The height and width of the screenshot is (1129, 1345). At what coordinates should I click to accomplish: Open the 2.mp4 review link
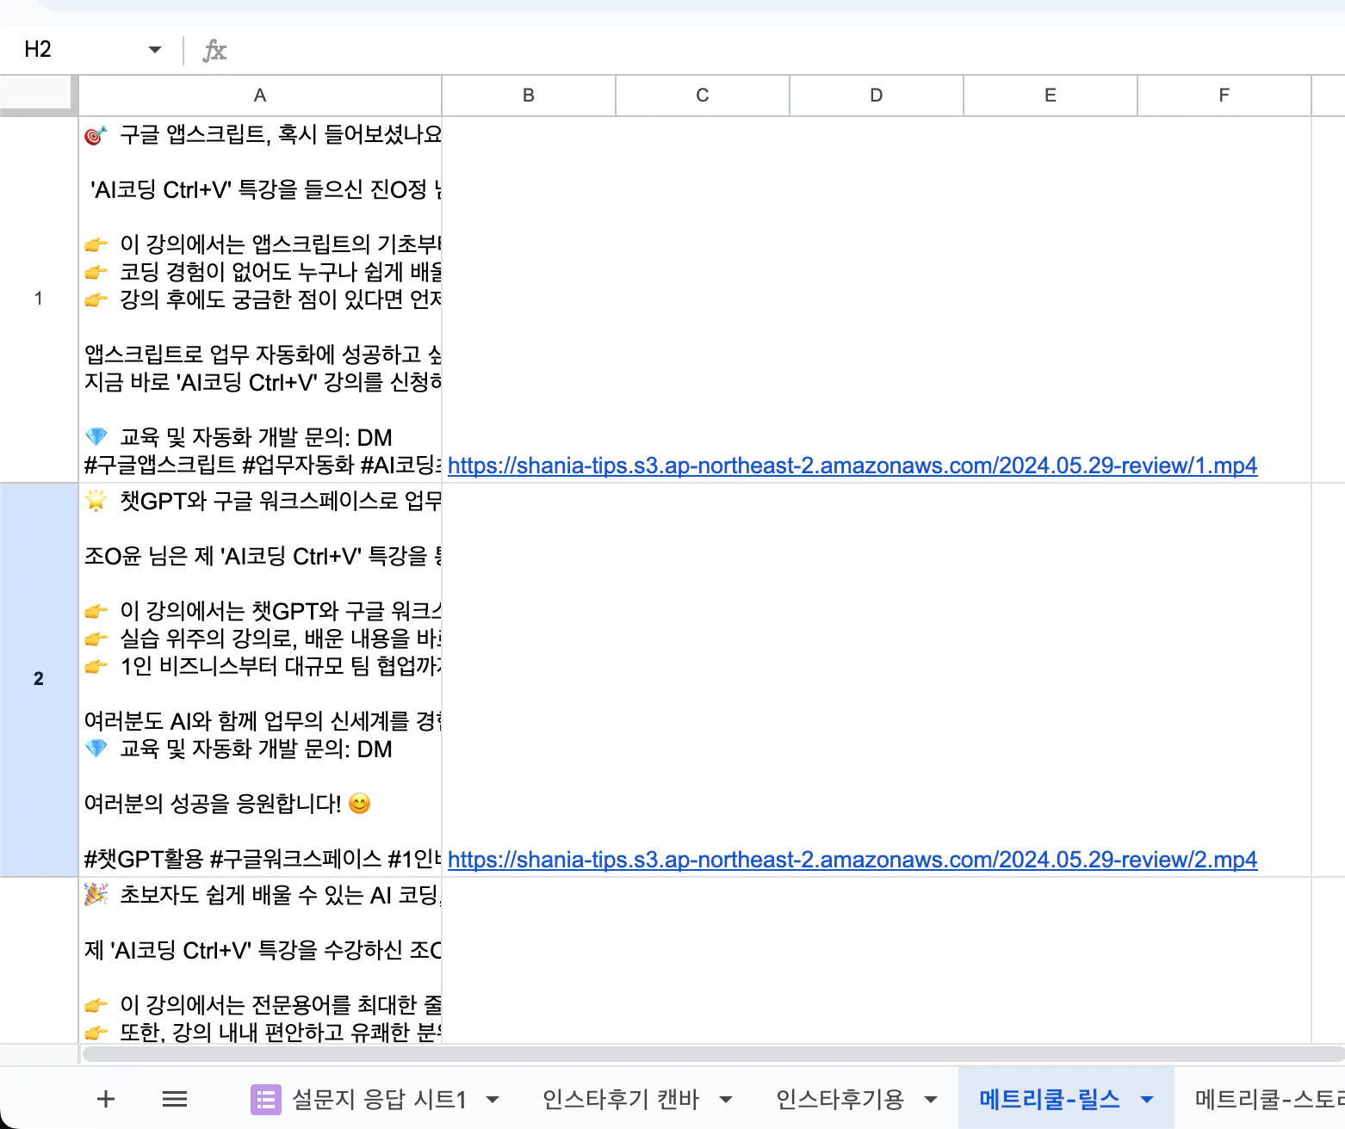(x=852, y=860)
